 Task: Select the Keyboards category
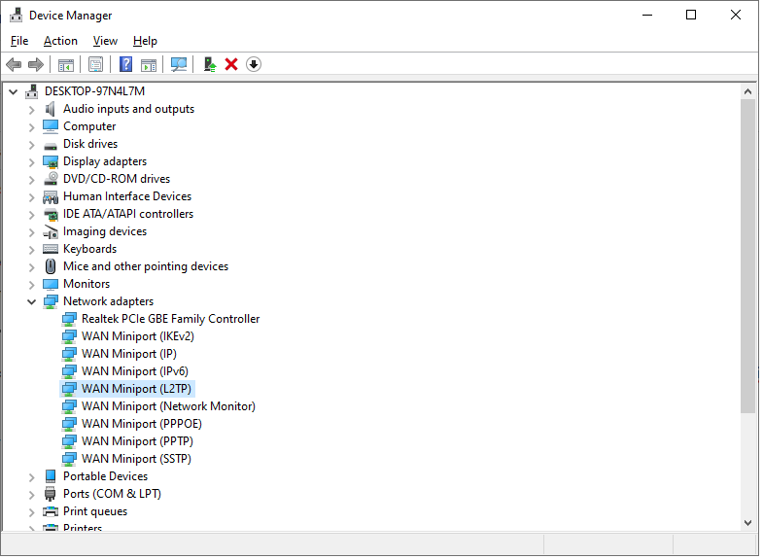[89, 249]
